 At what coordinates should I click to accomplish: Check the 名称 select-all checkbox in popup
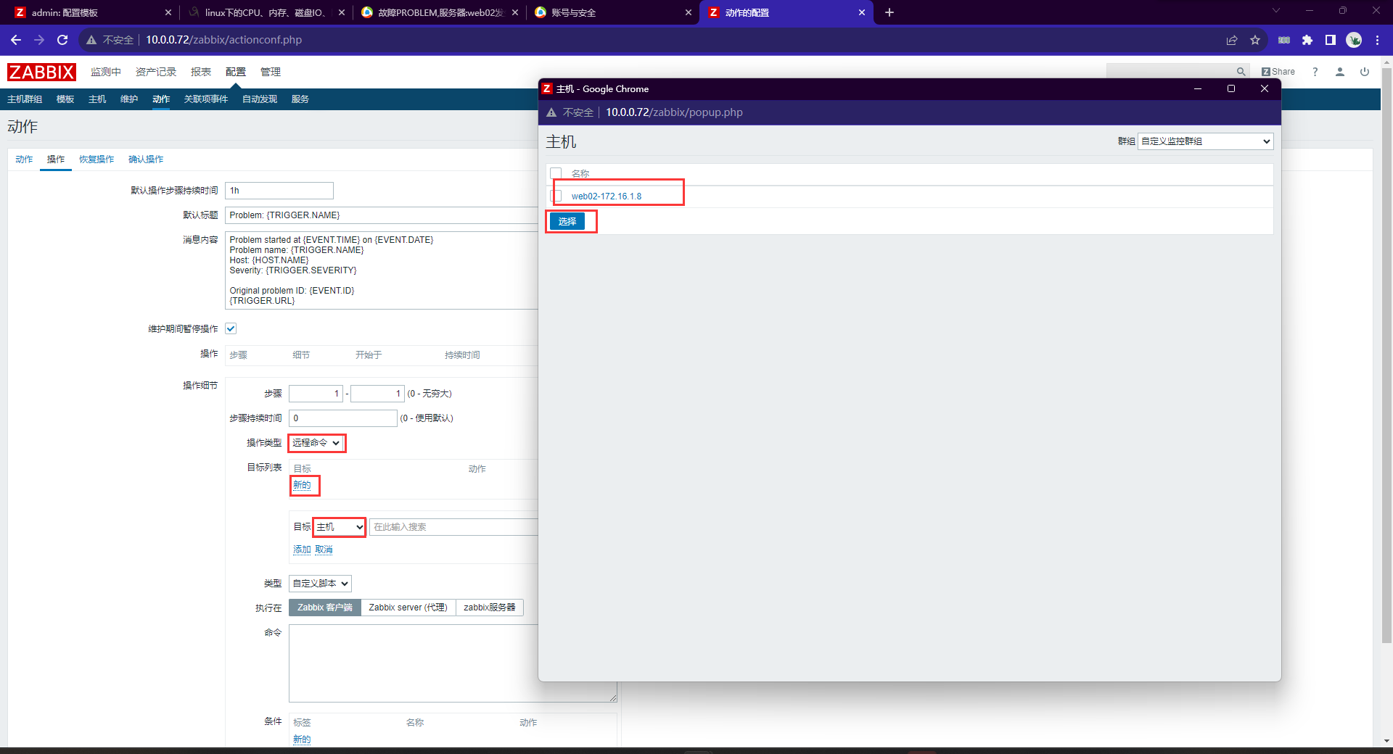[556, 173]
